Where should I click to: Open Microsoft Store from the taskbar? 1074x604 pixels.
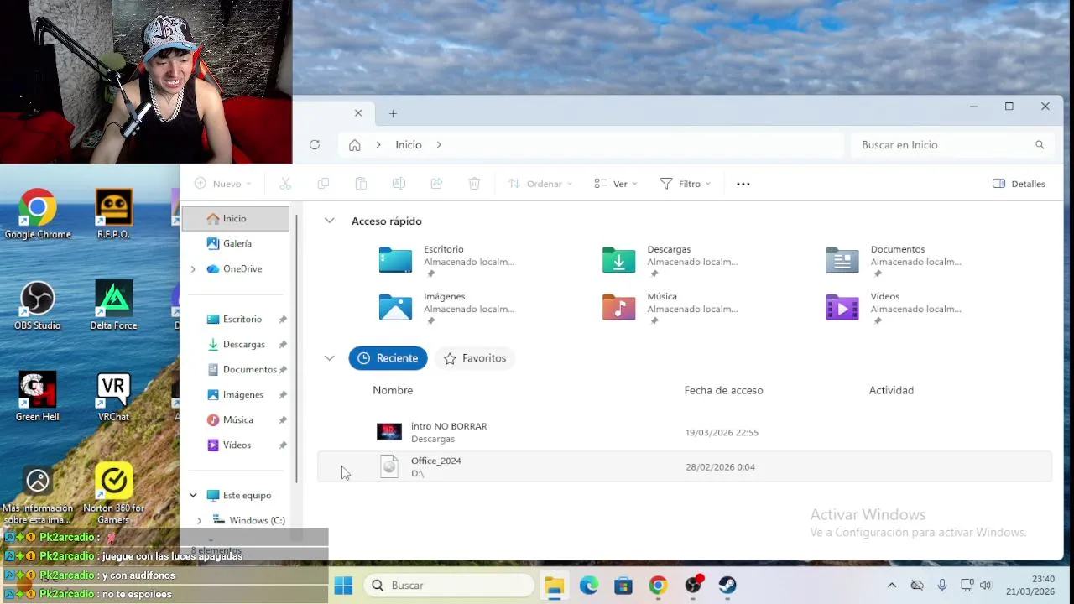pyautogui.click(x=623, y=586)
